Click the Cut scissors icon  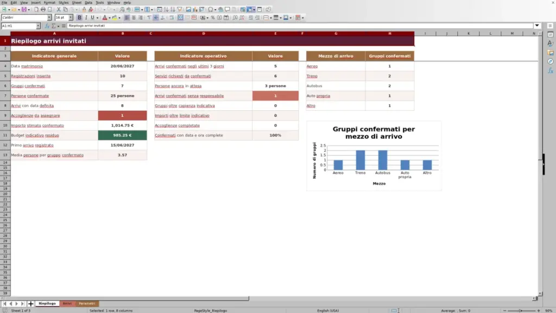[x=59, y=10]
